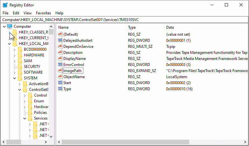Click the SOFTWARE folder icon
This screenshot has height=146, width=249.
[20, 72]
